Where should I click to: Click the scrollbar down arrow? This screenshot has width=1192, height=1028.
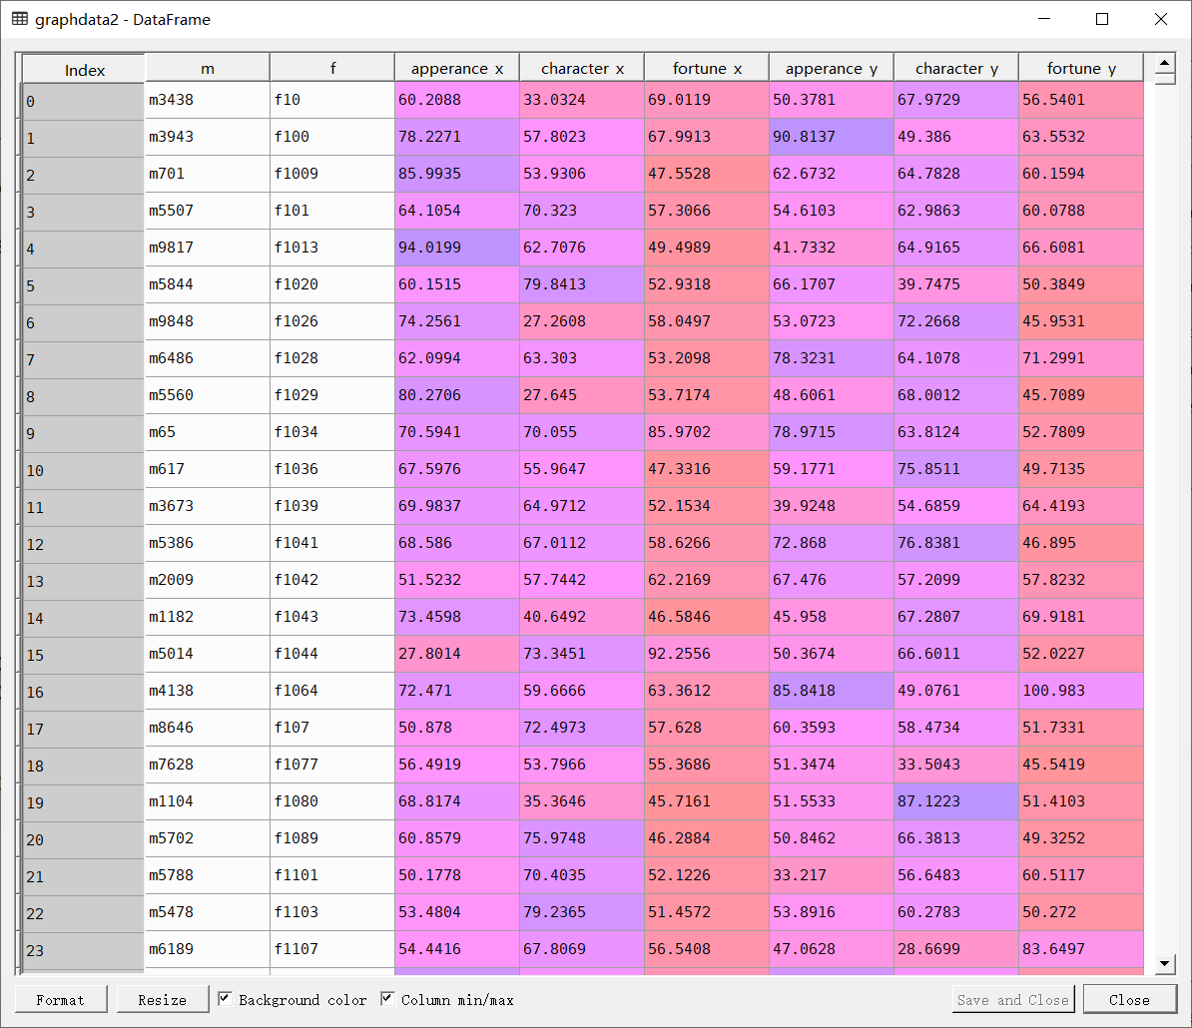tap(1165, 964)
